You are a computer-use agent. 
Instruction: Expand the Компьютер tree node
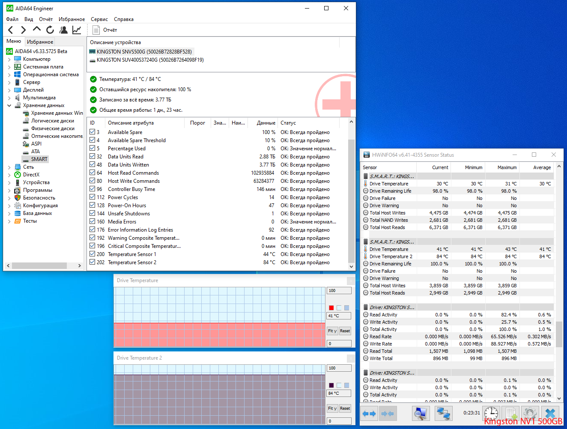point(9,59)
